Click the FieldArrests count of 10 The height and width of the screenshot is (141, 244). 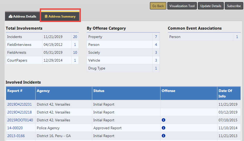point(75,52)
